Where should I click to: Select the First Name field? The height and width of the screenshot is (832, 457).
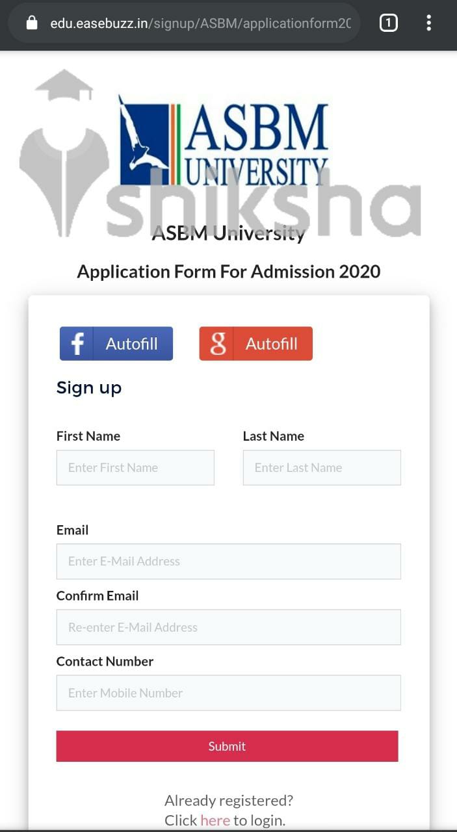[135, 467]
